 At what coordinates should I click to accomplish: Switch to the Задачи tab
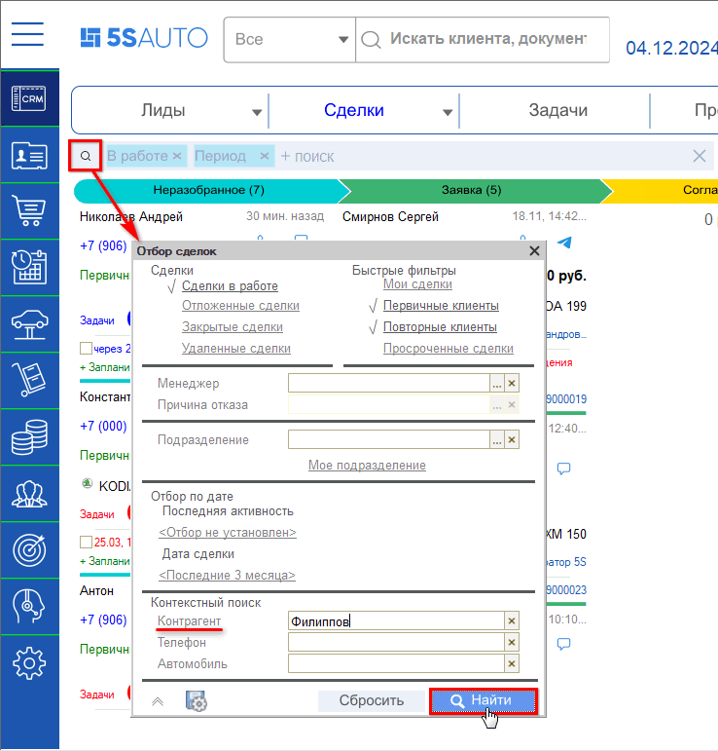[557, 110]
